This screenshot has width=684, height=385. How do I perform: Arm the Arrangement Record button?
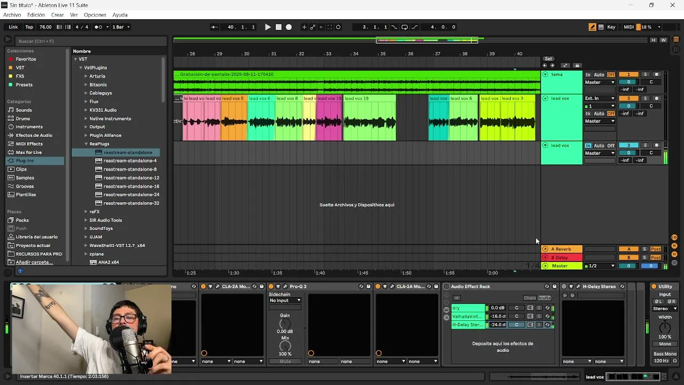[289, 27]
